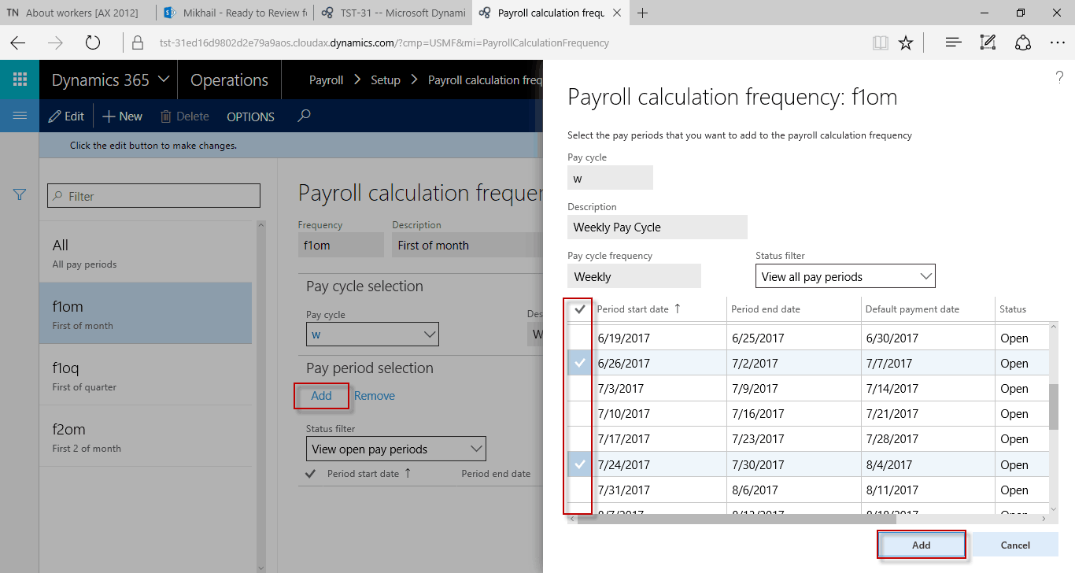1075x573 pixels.
Task: Open browser More actions ellipsis menu
Action: click(1057, 43)
